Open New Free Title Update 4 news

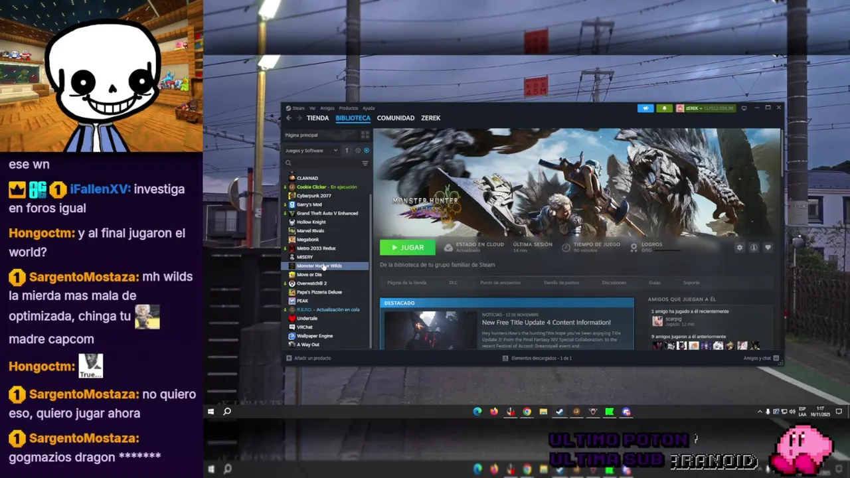pos(546,323)
